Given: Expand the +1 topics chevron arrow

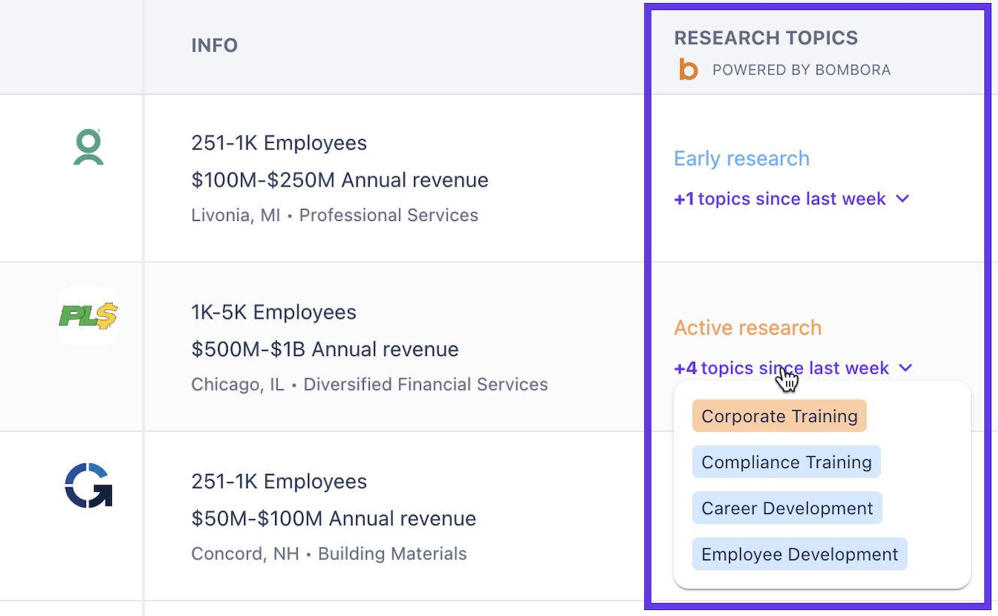Looking at the screenshot, I should coord(903,199).
